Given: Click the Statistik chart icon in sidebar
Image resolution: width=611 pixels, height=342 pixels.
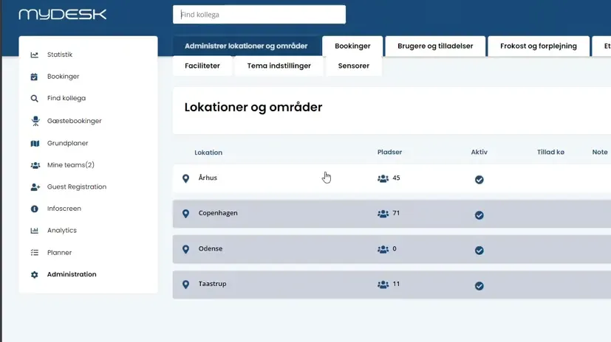Looking at the screenshot, I should click(34, 55).
